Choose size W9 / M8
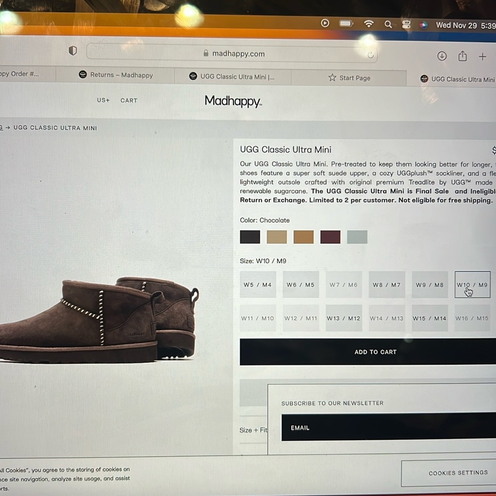Viewport: 496px width, 496px height. pyautogui.click(x=430, y=285)
